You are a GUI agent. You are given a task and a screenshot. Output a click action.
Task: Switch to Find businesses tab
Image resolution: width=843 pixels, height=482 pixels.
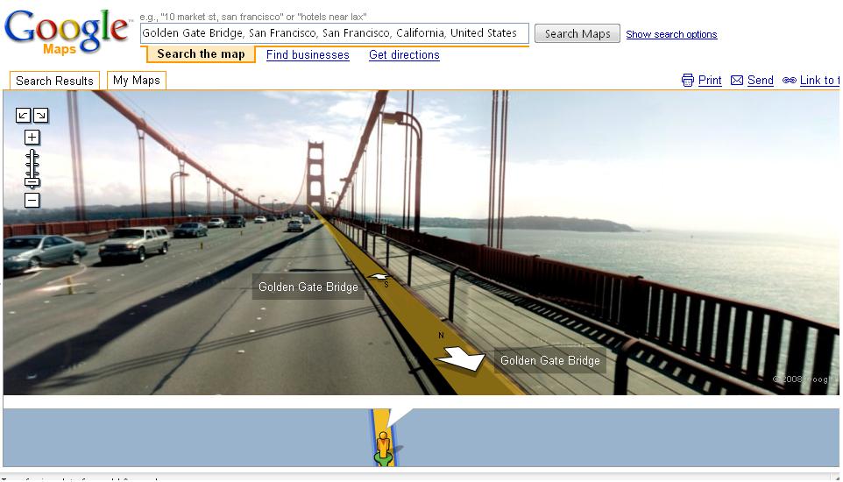(x=308, y=55)
